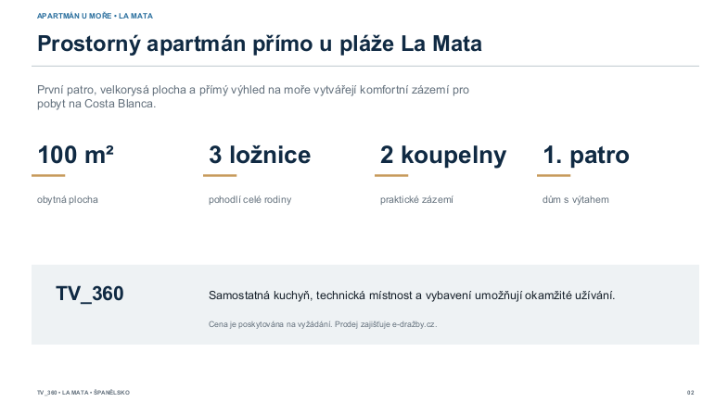Image resolution: width=728 pixels, height=402 pixels.
Task: Click the sentence starting Samostatná kuchyň
Action: pos(412,295)
